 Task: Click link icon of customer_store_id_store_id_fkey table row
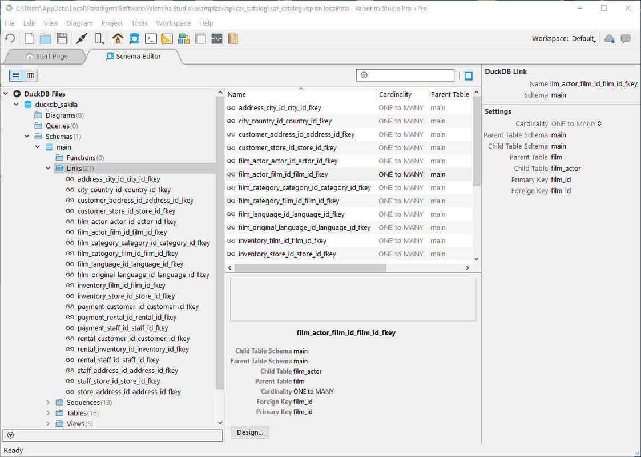(x=231, y=148)
